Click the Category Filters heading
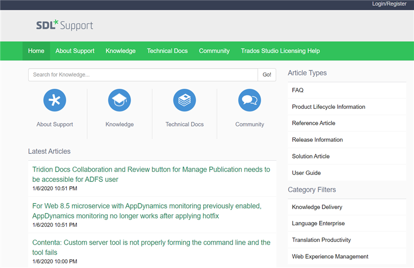 pyautogui.click(x=312, y=189)
